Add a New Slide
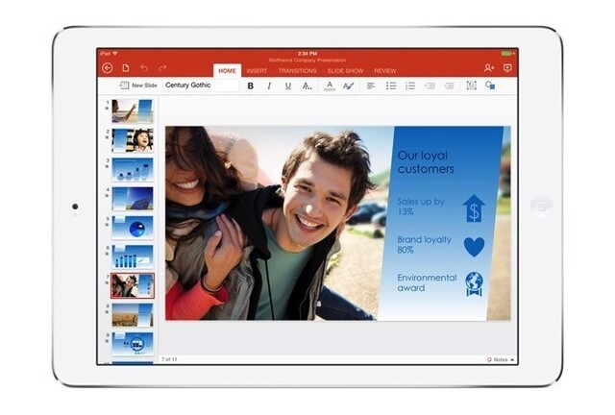 (138, 85)
